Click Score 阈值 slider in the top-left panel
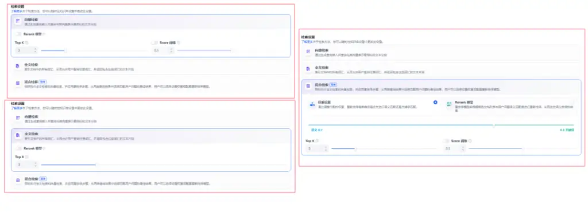Screen dimensions: 588x212 point(231,50)
